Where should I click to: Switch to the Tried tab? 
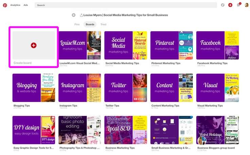tap(103, 24)
